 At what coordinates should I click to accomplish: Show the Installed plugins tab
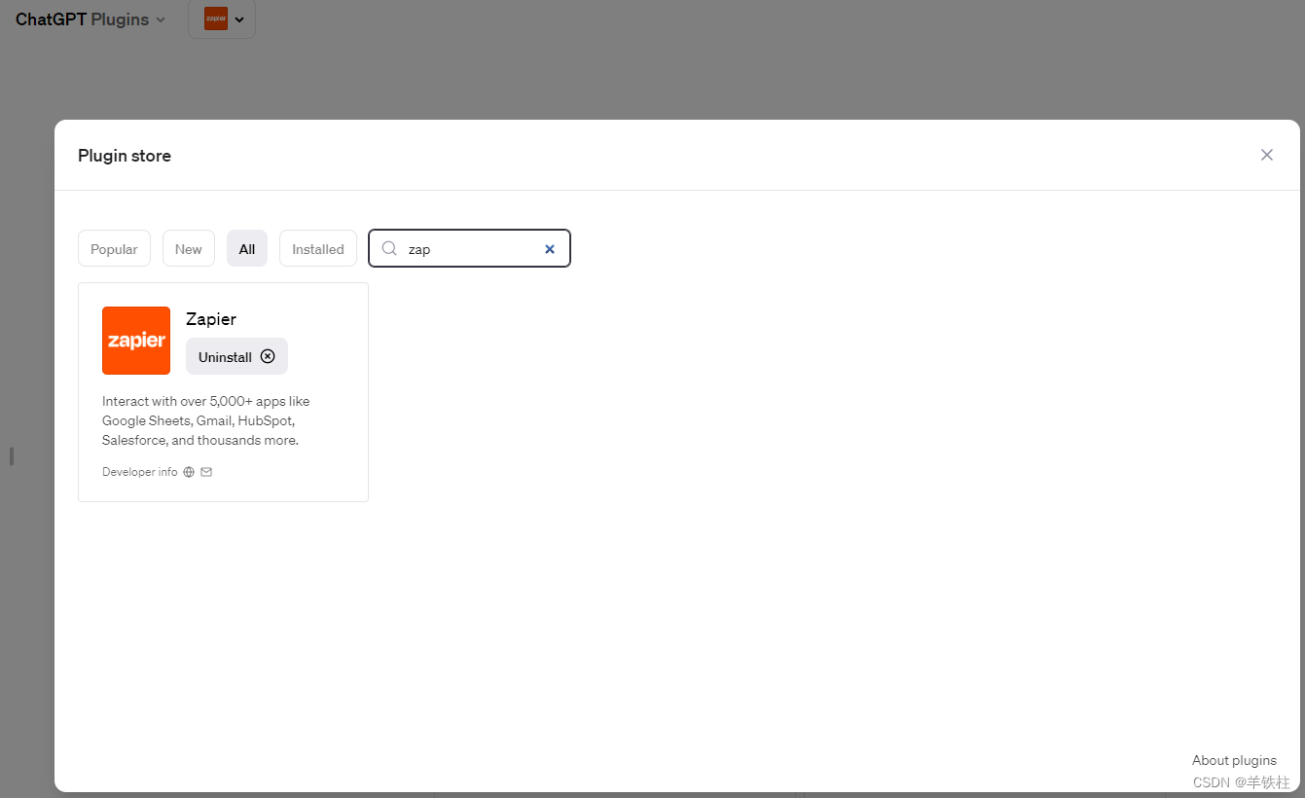coord(318,249)
